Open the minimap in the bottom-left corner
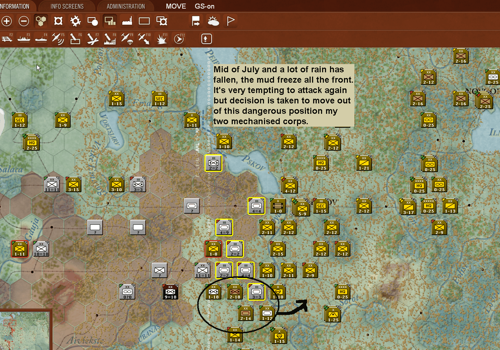Screen dimensions: 500x350 click(x=25, y=330)
